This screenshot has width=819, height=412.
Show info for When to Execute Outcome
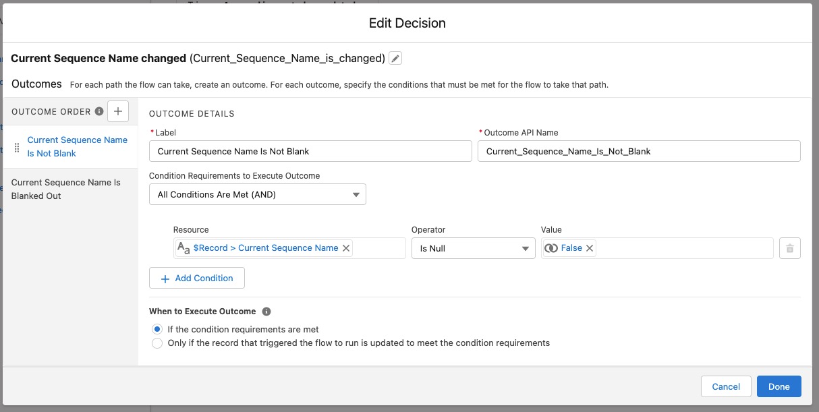266,312
